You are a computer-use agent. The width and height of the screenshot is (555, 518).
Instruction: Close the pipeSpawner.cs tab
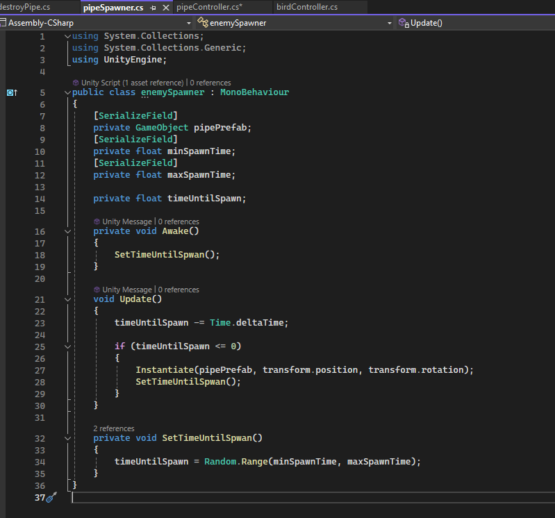pos(165,8)
